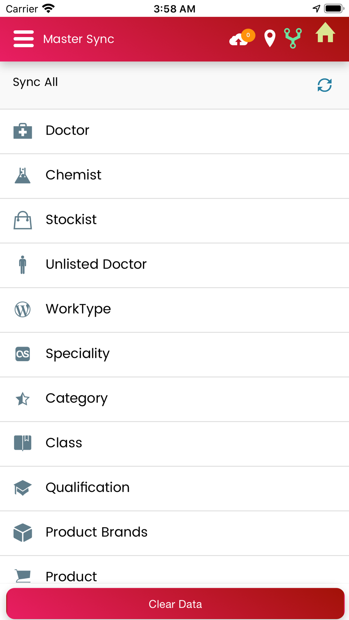Tap the Chemist flask icon
The image size is (349, 620).
coord(23,175)
